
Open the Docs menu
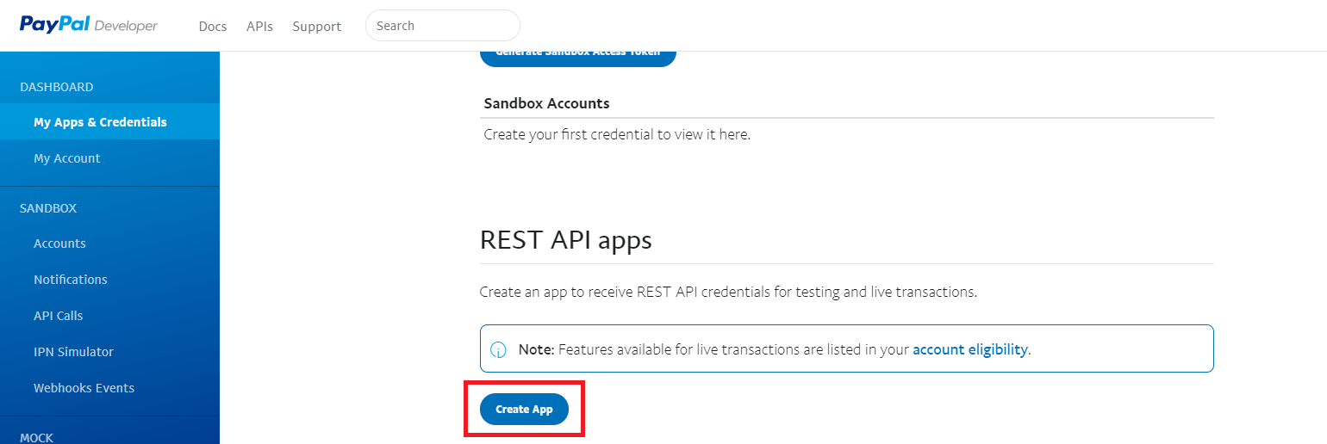213,27
